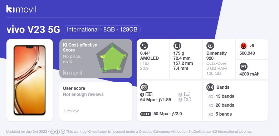
Task: Select the wide-angle lens 2 icon
Action: [184, 94]
